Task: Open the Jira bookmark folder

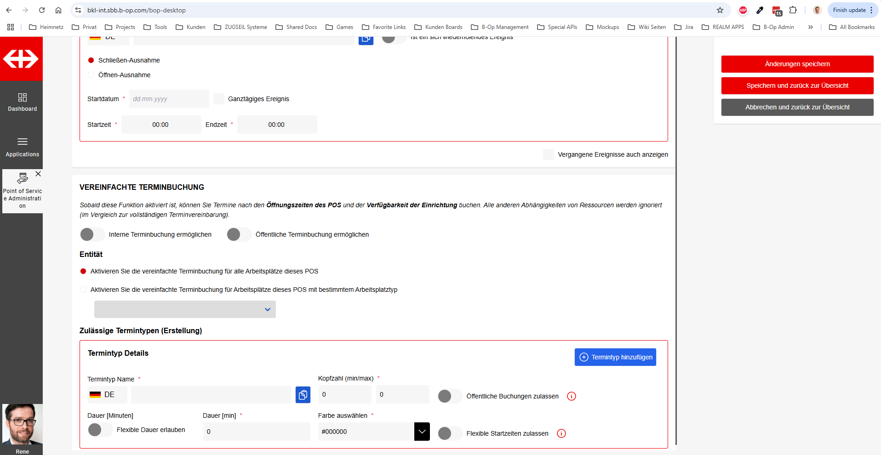Action: point(684,27)
